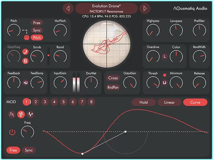Click the pitch link connector icon
The width and height of the screenshot is (213, 160).
click(x=25, y=31)
